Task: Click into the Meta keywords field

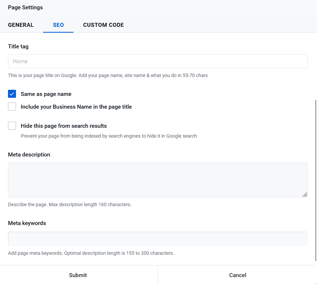Action: click(x=158, y=239)
